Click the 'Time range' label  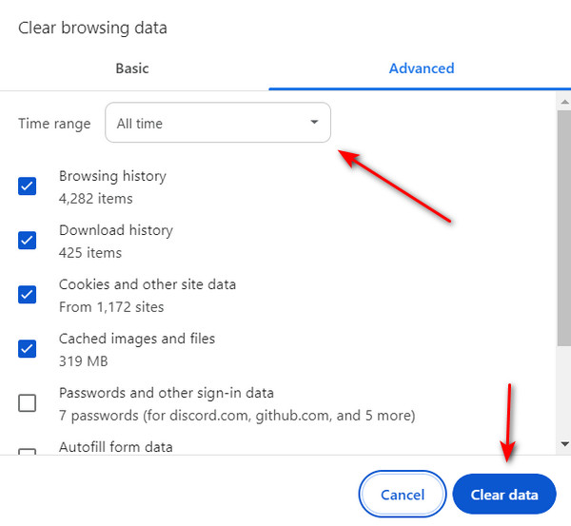point(54,124)
